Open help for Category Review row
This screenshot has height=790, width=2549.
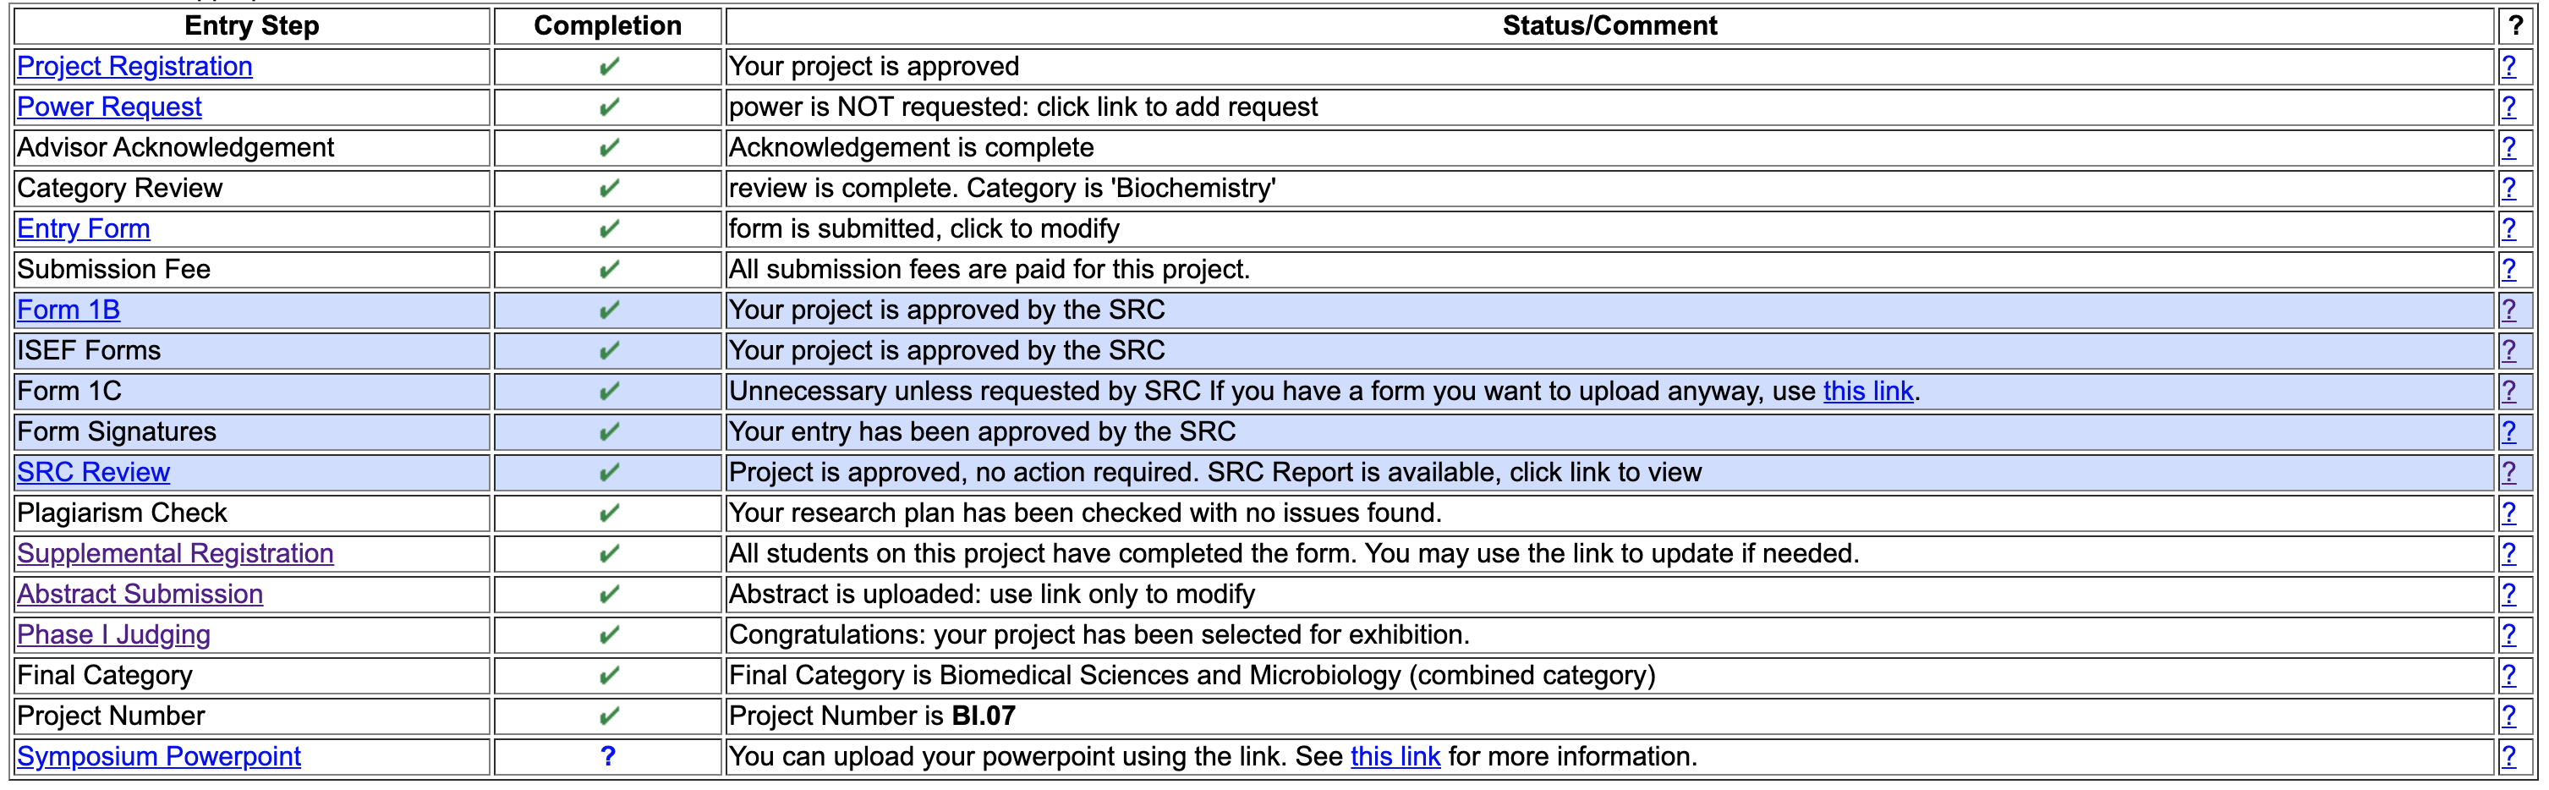[x=2508, y=188]
